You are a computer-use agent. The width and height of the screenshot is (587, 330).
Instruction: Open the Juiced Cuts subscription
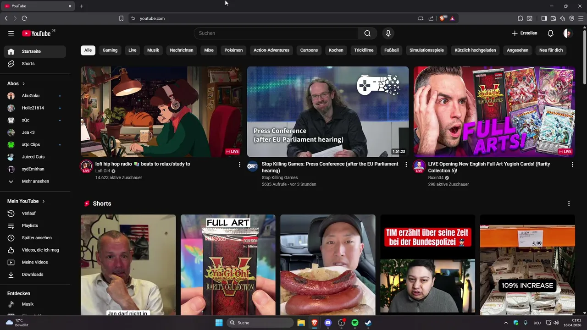[x=35, y=157]
